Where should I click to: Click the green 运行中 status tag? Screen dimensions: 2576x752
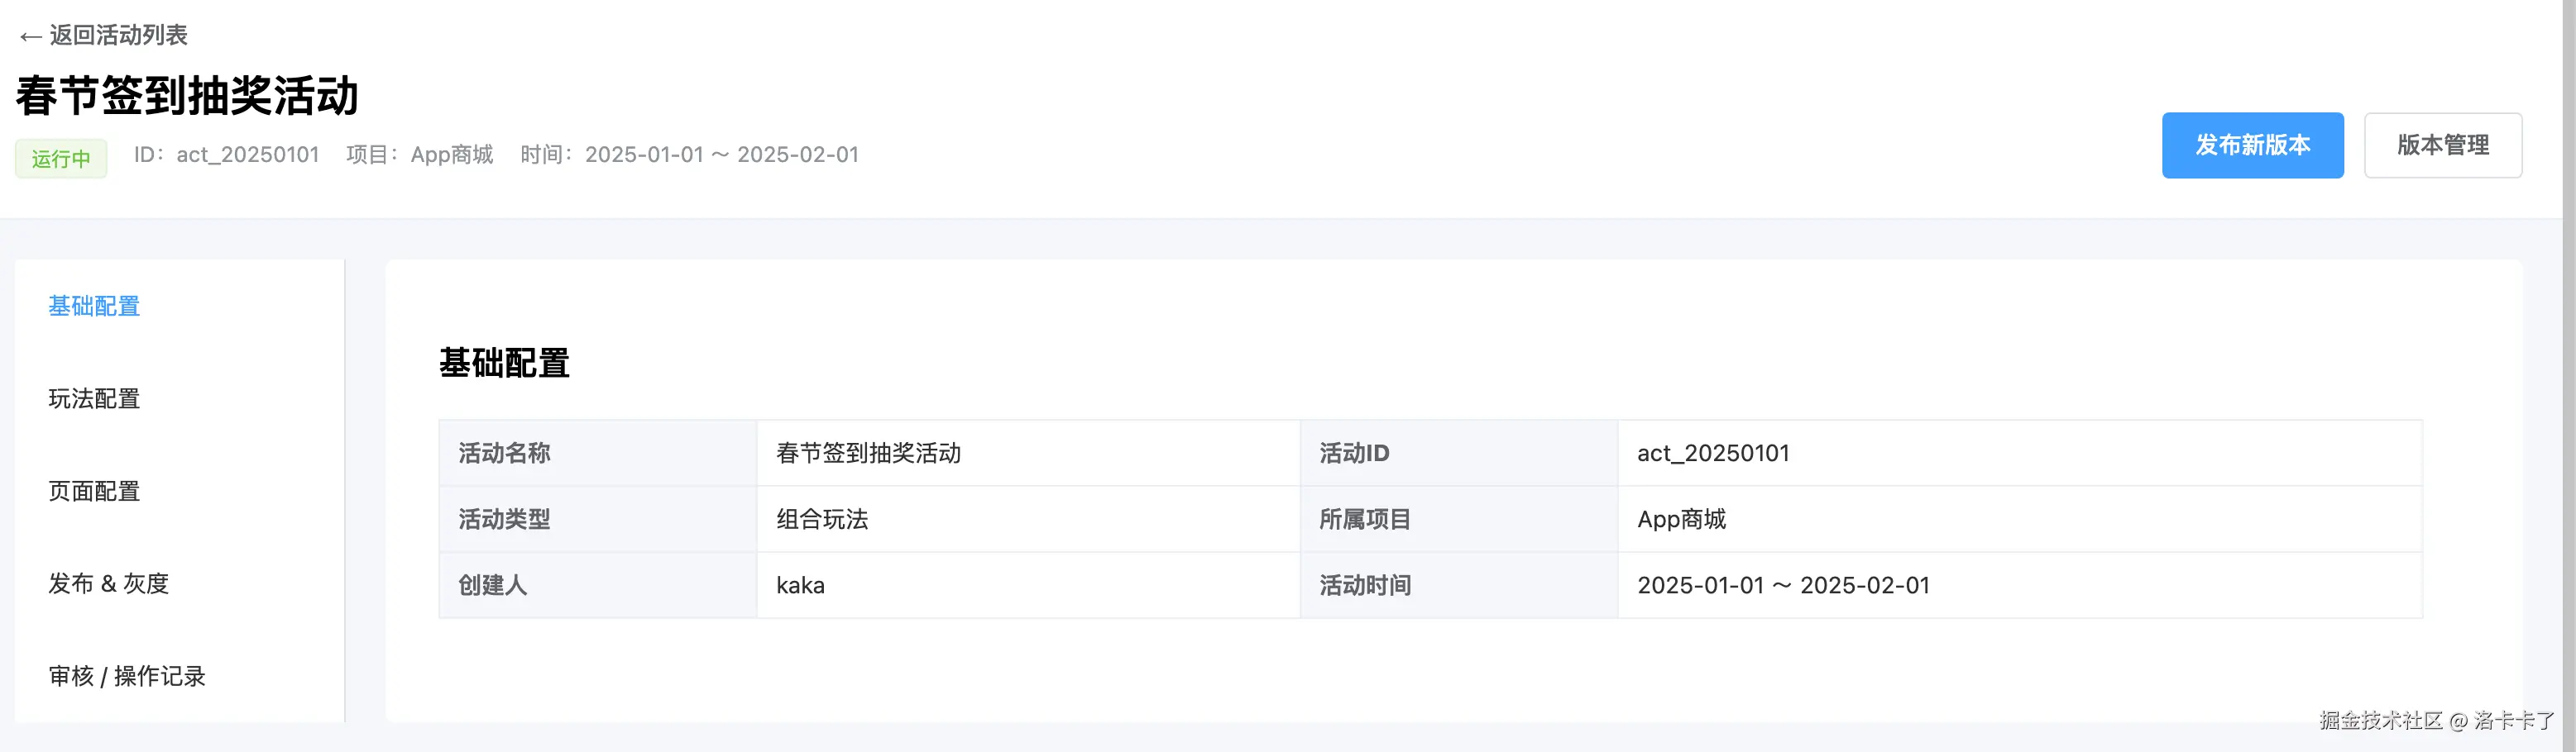(61, 159)
